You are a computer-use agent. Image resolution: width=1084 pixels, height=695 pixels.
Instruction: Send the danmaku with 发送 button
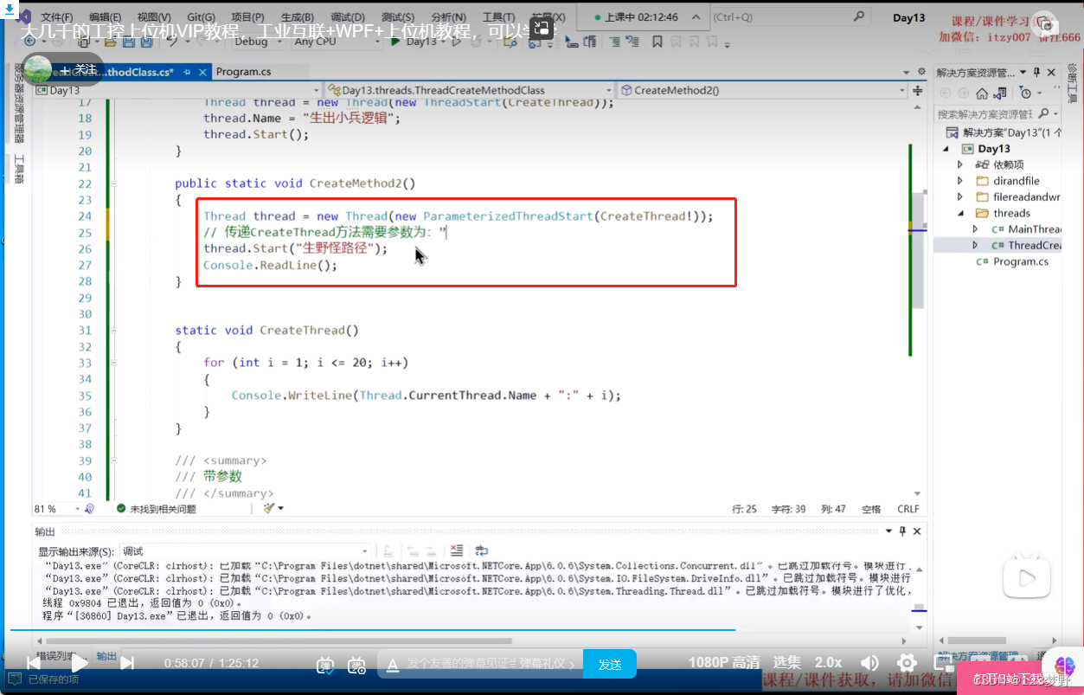coord(610,664)
